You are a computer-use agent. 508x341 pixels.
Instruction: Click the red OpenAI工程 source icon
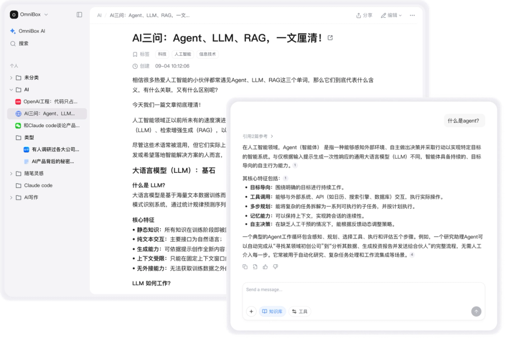pyautogui.click(x=18, y=102)
